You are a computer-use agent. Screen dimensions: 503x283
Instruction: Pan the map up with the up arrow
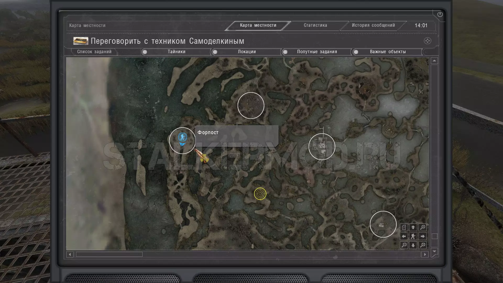pyautogui.click(x=413, y=227)
